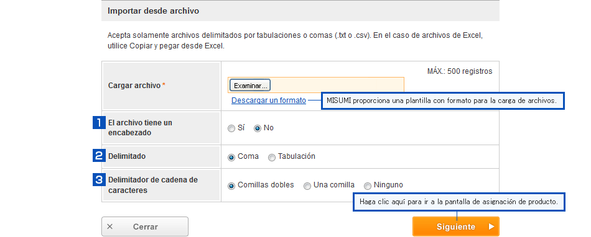Image resolution: width=591 pixels, height=237 pixels.
Task: Select No for file header option
Action: click(258, 128)
